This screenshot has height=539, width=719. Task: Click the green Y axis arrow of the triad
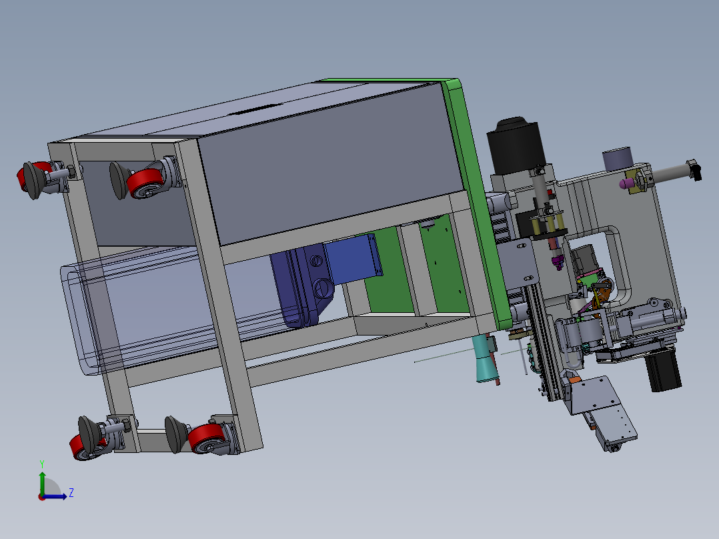pyautogui.click(x=42, y=480)
